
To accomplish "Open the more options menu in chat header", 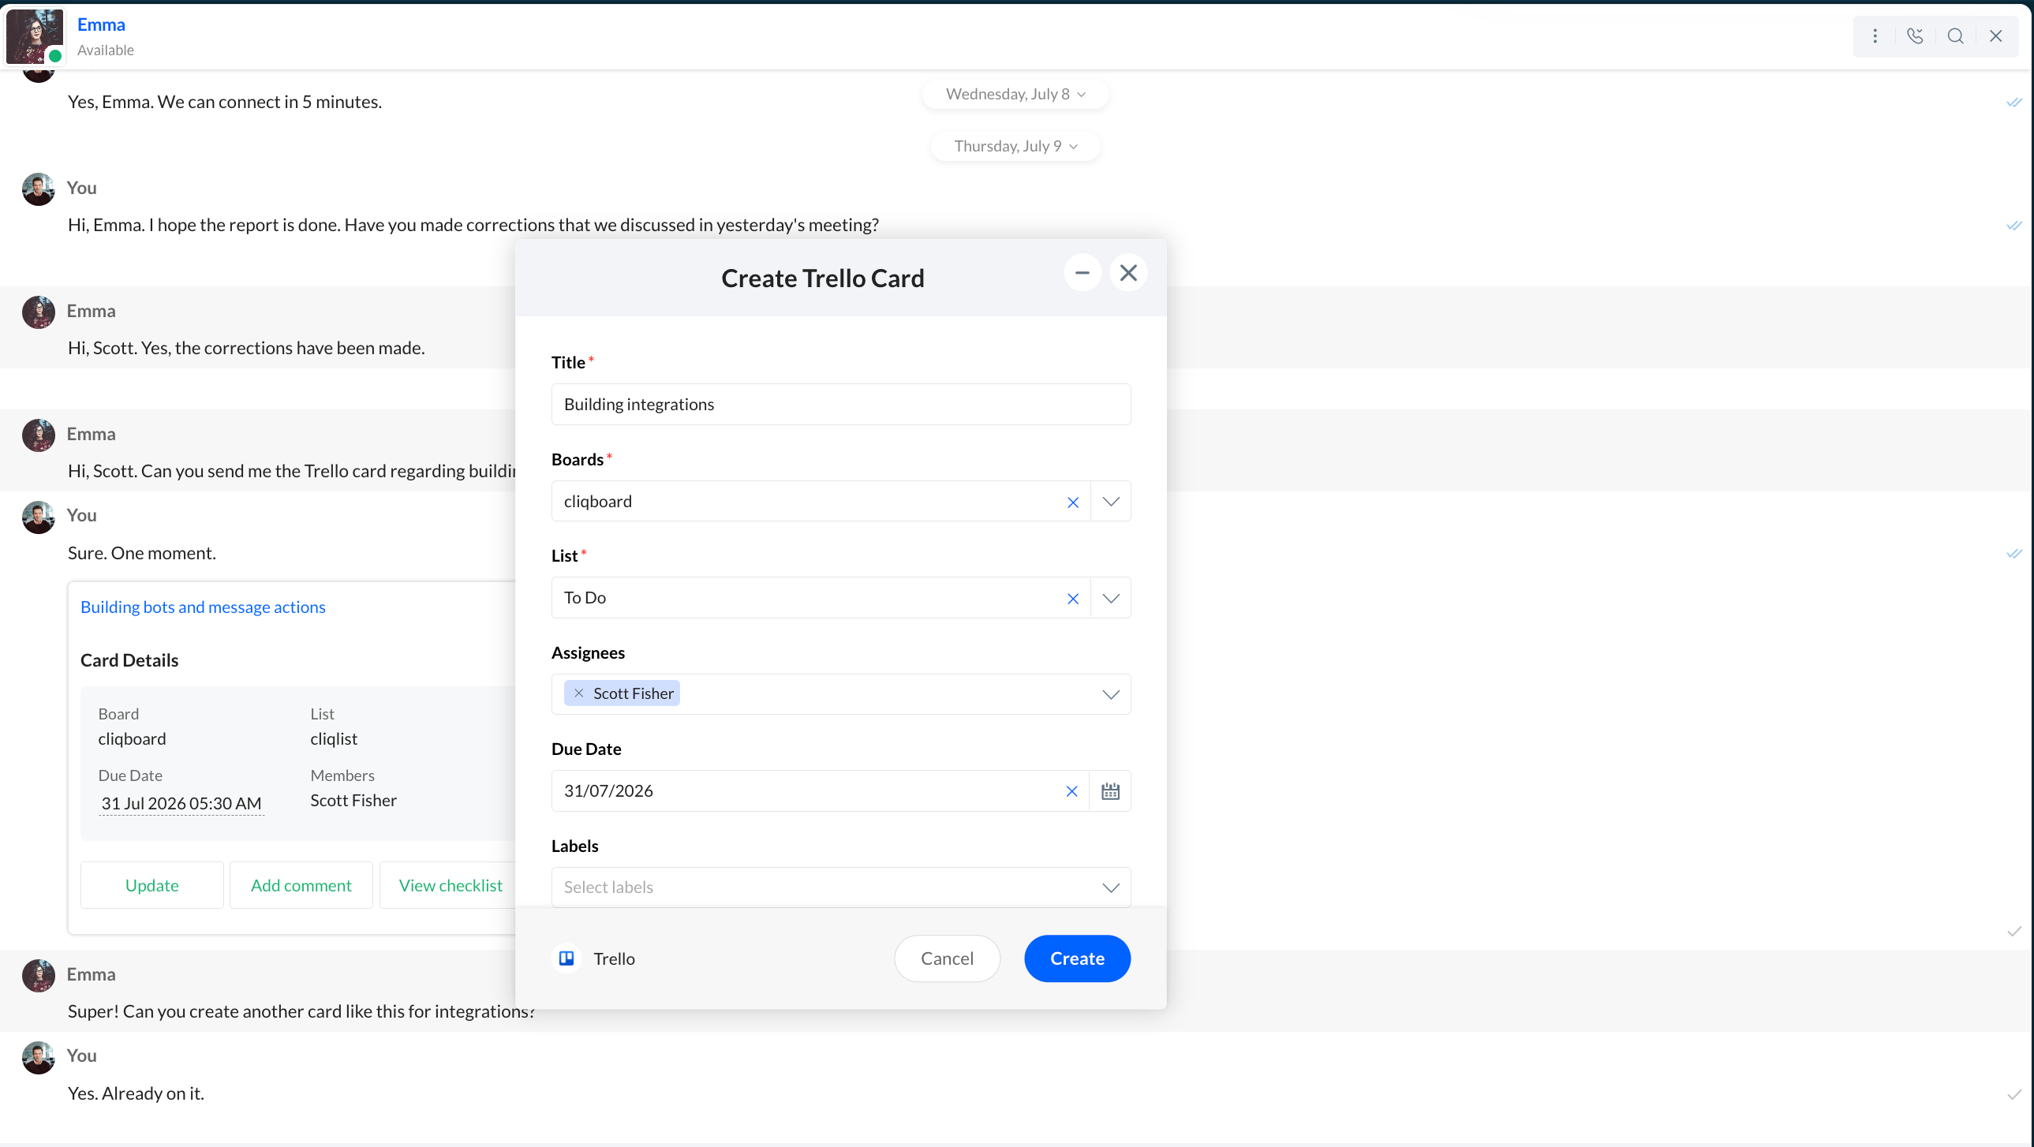I will click(x=1875, y=35).
